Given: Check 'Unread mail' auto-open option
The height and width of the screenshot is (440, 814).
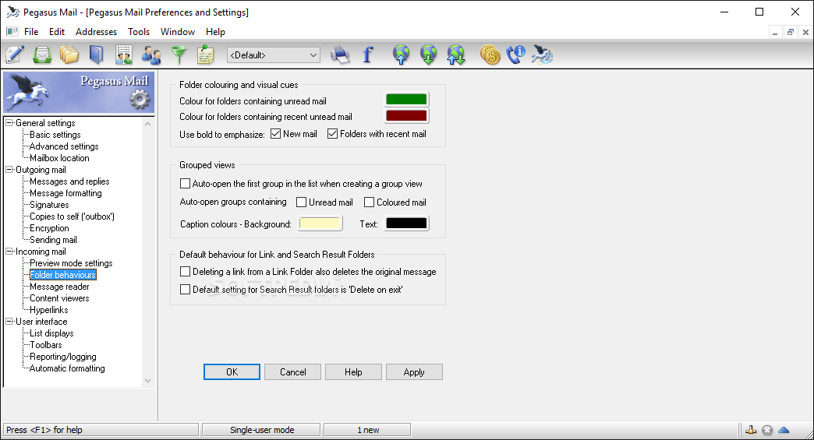Looking at the screenshot, I should [x=301, y=202].
